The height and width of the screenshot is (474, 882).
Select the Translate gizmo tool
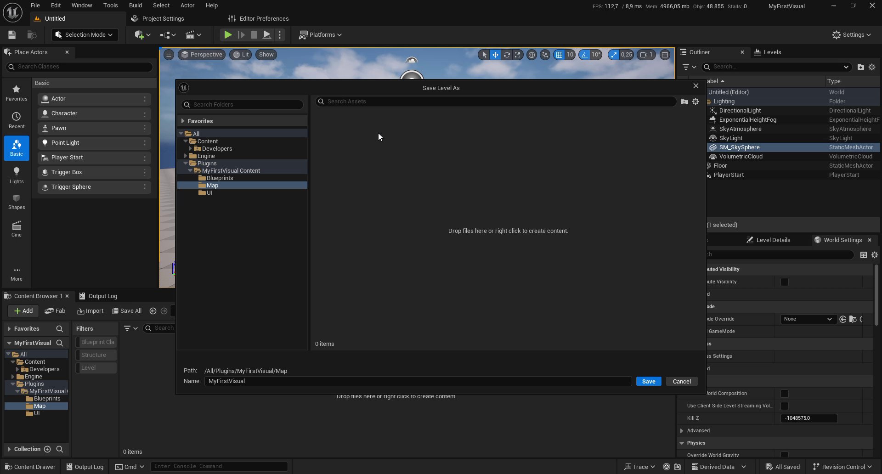[495, 55]
